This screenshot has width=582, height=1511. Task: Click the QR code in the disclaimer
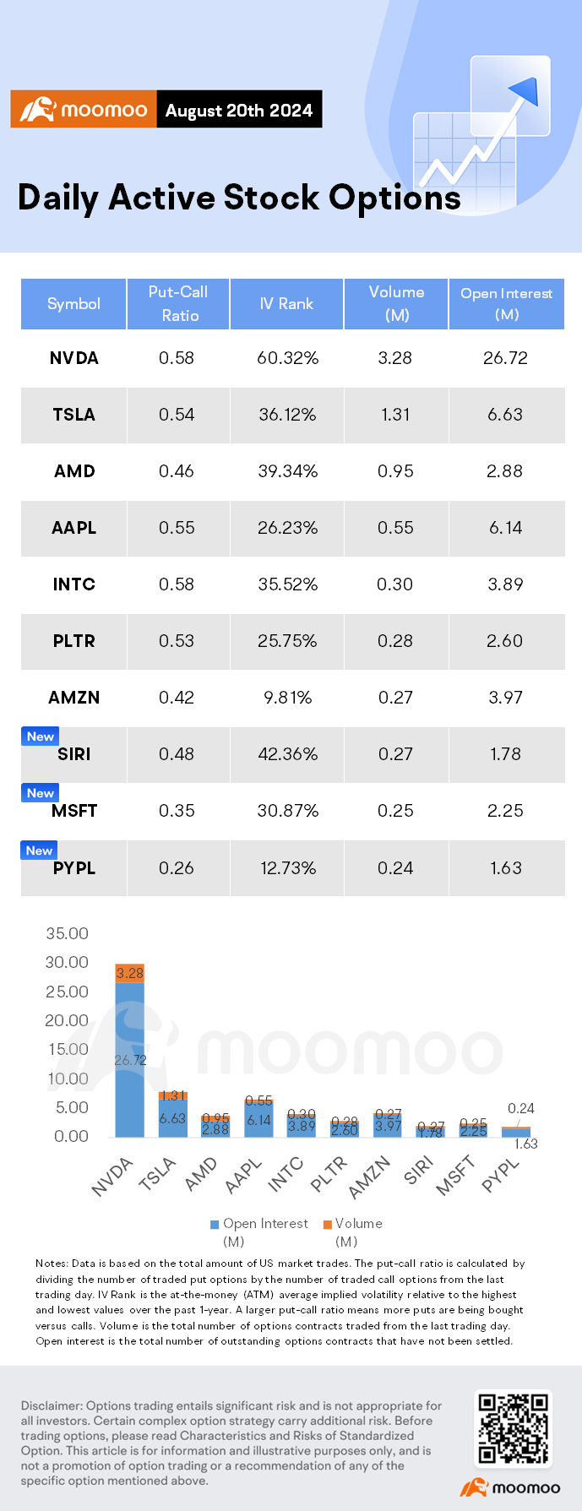(513, 1429)
